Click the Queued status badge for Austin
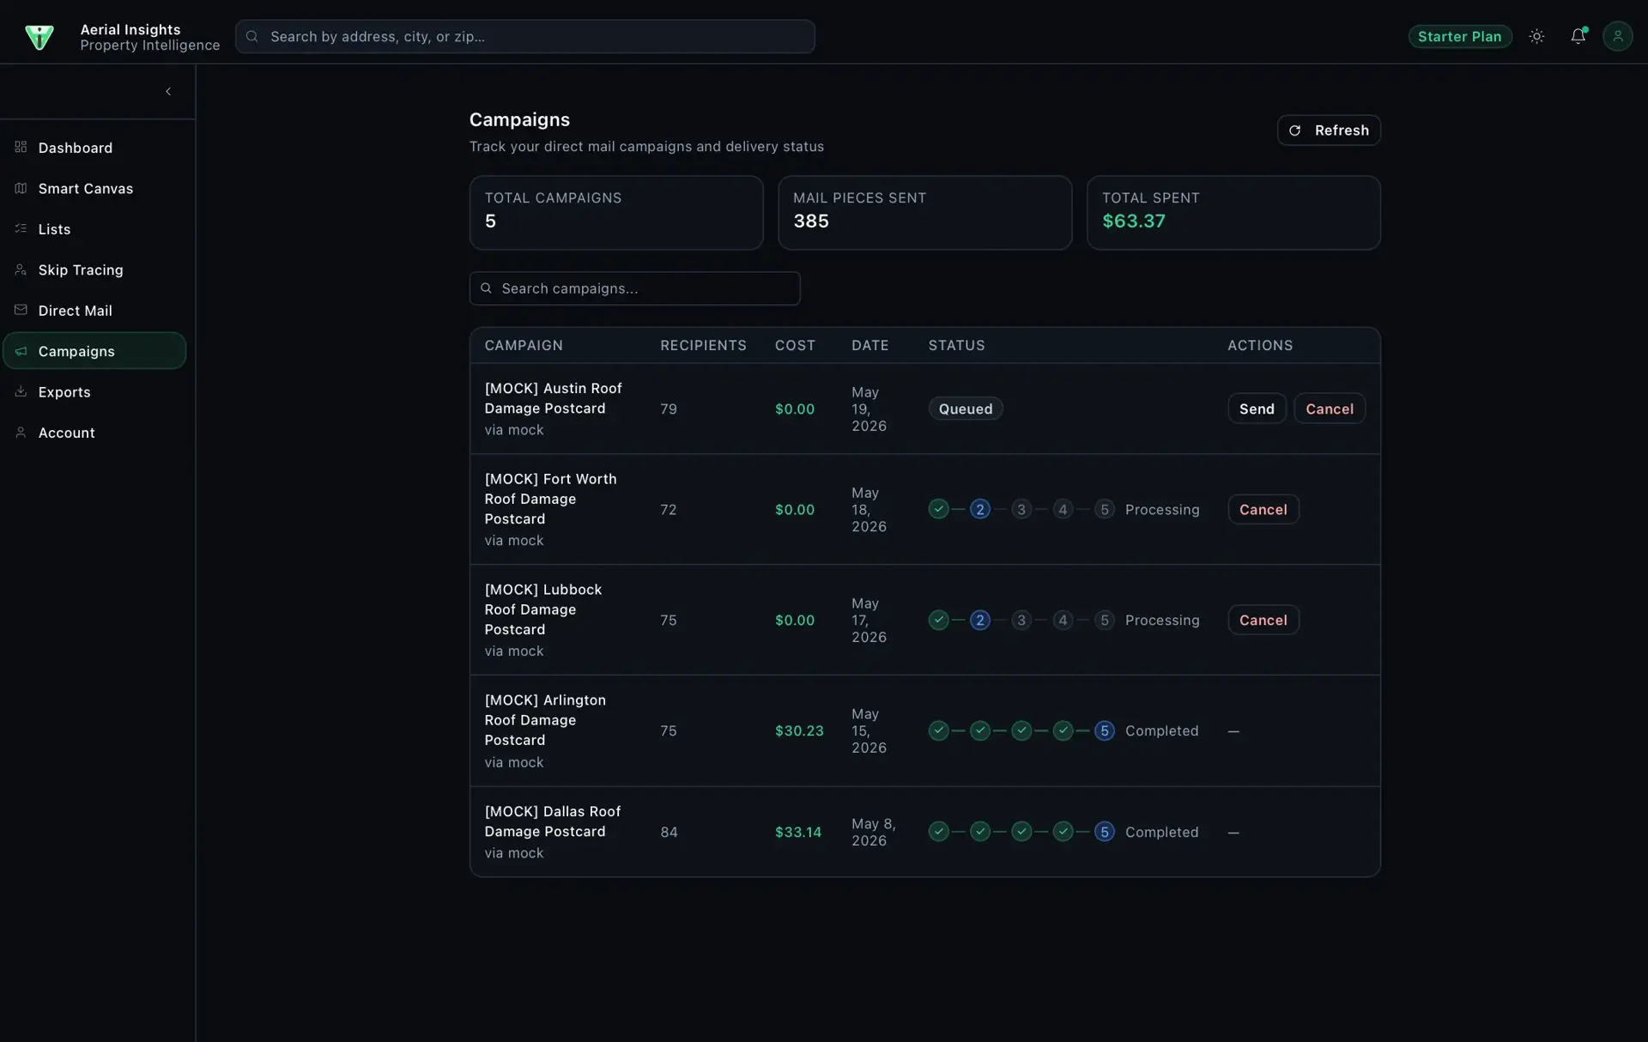 966,409
